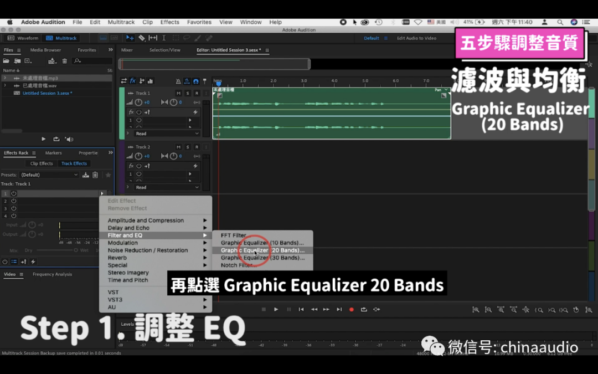Open Effects Rack slot 1 arrow menu

102,193
